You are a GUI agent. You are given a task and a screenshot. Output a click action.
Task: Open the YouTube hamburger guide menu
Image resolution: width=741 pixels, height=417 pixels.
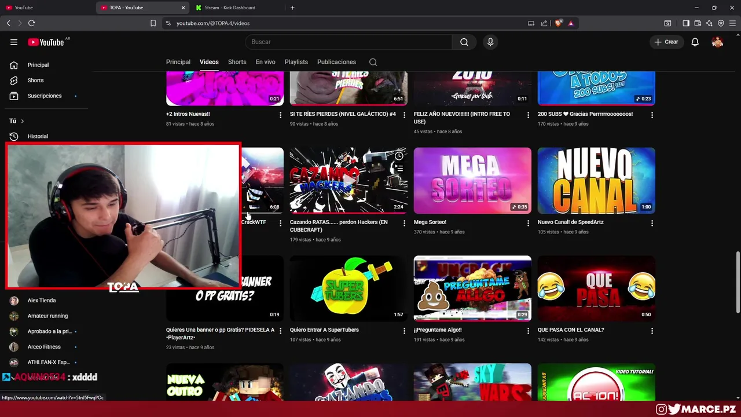click(x=14, y=42)
